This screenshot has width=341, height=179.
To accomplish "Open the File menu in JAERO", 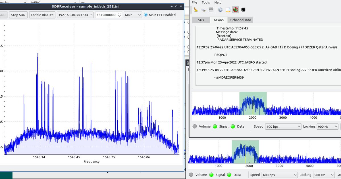I will click(x=194, y=2).
